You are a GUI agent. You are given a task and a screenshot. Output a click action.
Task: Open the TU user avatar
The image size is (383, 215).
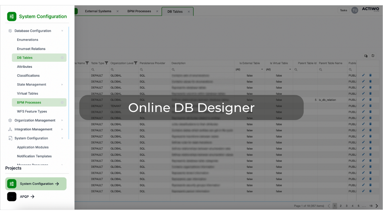[x=355, y=10]
